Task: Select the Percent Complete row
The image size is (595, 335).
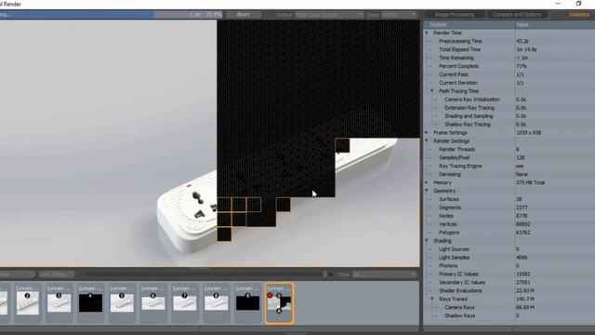Action: (509, 66)
